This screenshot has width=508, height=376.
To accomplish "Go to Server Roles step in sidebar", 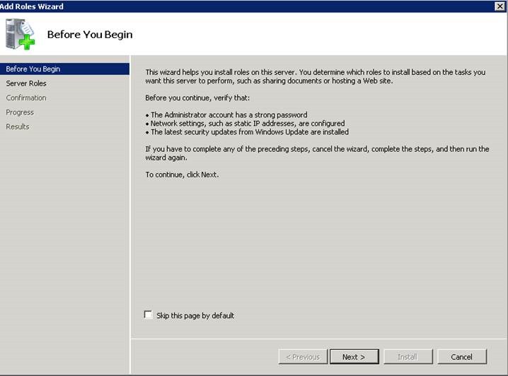I will click(26, 83).
